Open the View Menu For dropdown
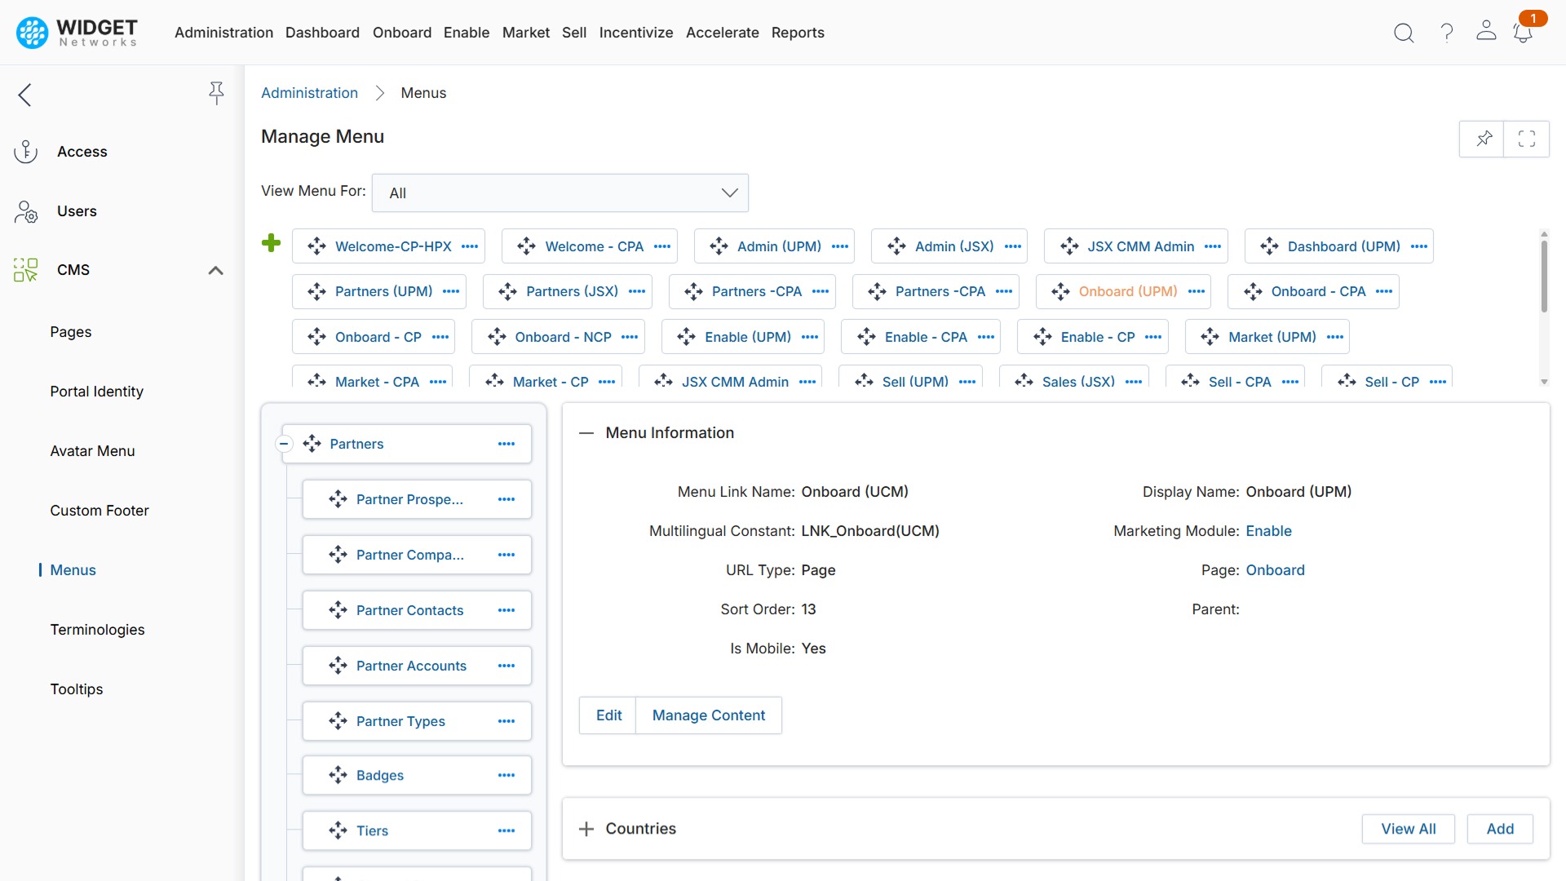 pos(560,193)
